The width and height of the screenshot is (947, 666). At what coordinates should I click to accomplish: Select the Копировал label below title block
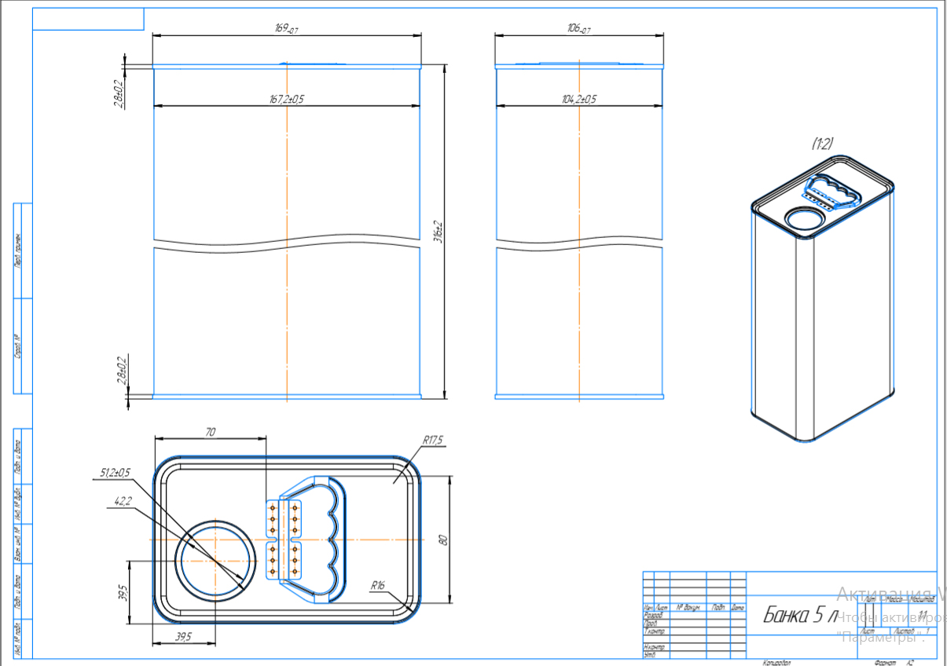pyautogui.click(x=776, y=663)
